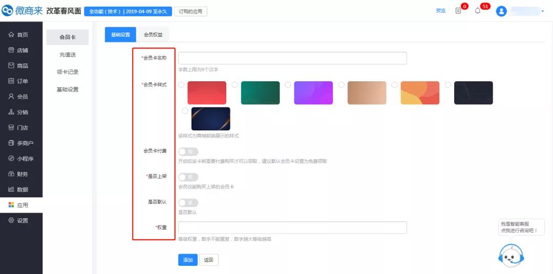
Task: Click the 会员卡名称 input field
Action: (x=292, y=58)
